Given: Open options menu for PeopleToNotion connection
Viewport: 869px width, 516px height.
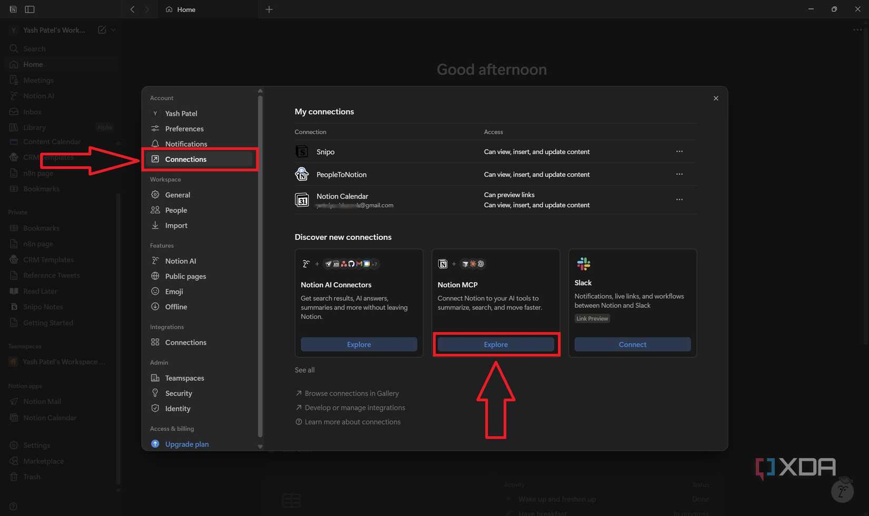Looking at the screenshot, I should [x=679, y=174].
